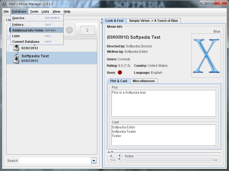Click the Rating 8.0 (7.0) value
This screenshot has height=171, width=229.
tap(124, 66)
